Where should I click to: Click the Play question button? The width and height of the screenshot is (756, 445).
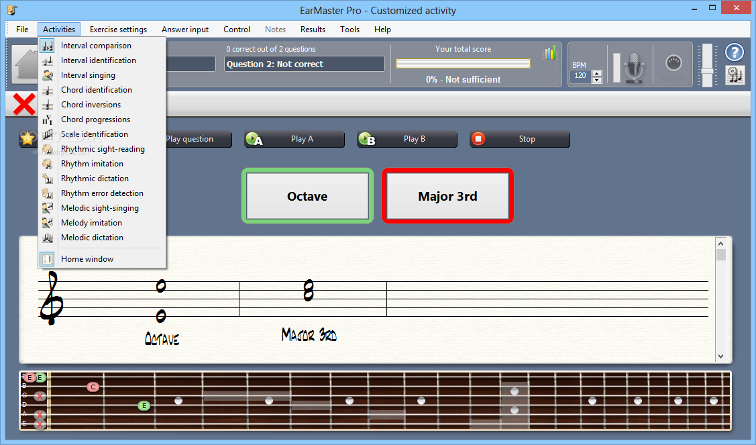pyautogui.click(x=199, y=139)
